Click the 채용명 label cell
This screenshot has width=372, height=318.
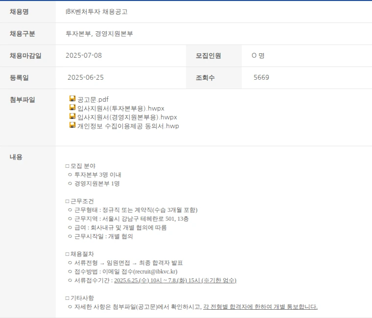coord(28,12)
